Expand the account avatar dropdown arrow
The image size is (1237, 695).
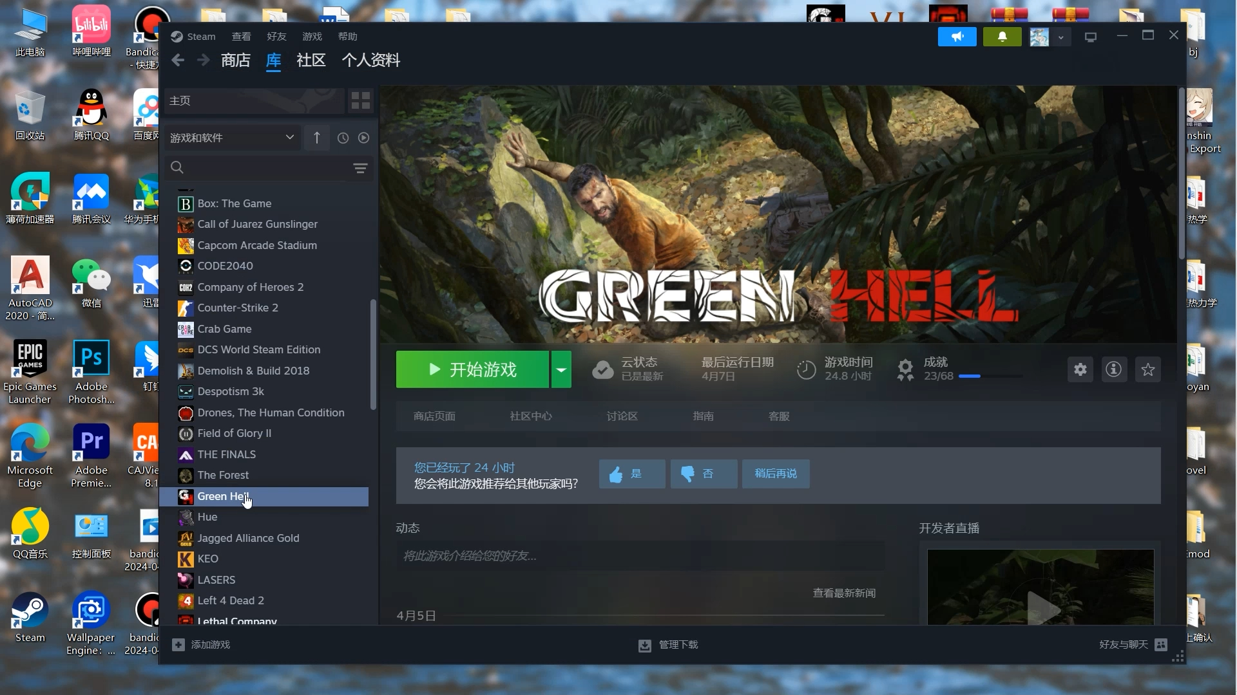pos(1060,37)
